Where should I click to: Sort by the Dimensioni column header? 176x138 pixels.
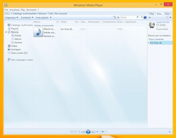[x=120, y=22]
